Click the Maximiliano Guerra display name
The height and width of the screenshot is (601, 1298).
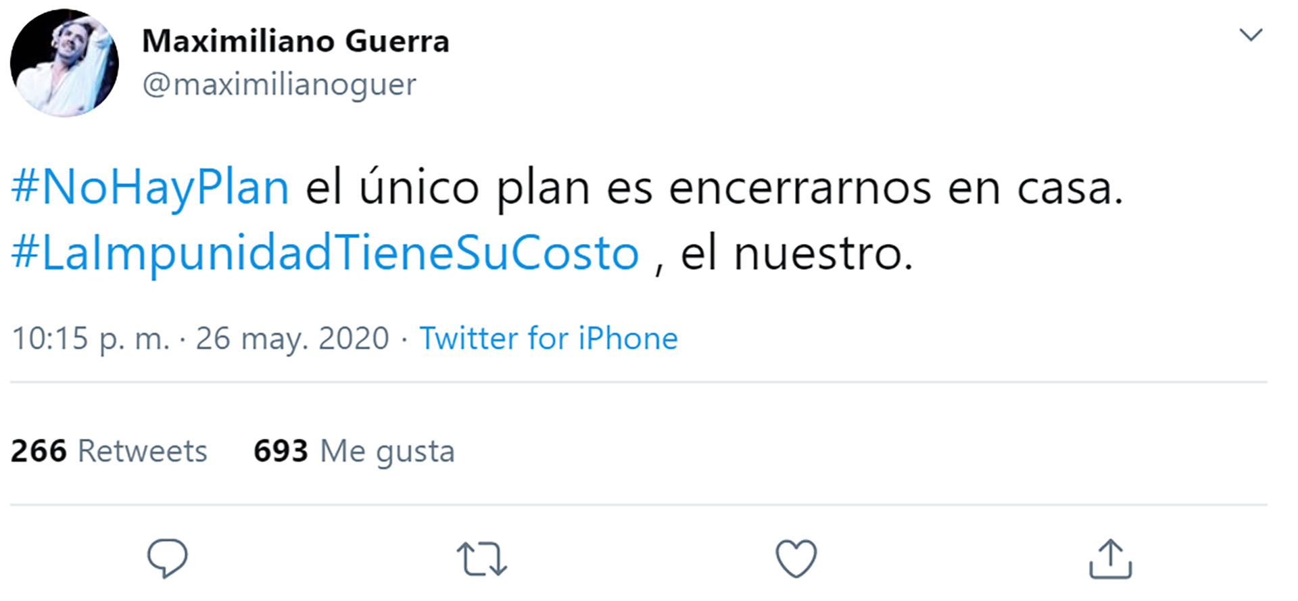point(295,41)
